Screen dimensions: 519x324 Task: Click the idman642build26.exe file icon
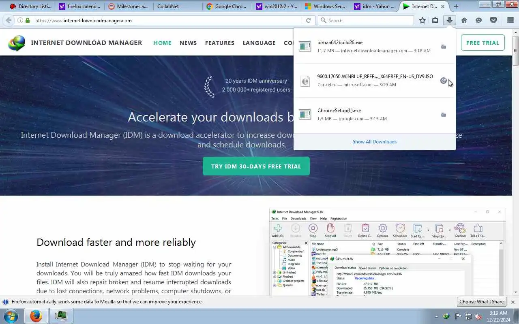(305, 47)
